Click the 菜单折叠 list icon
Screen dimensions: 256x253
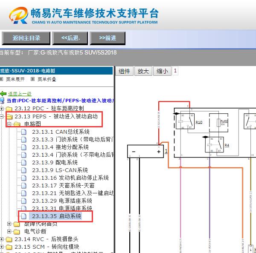coord(33,79)
